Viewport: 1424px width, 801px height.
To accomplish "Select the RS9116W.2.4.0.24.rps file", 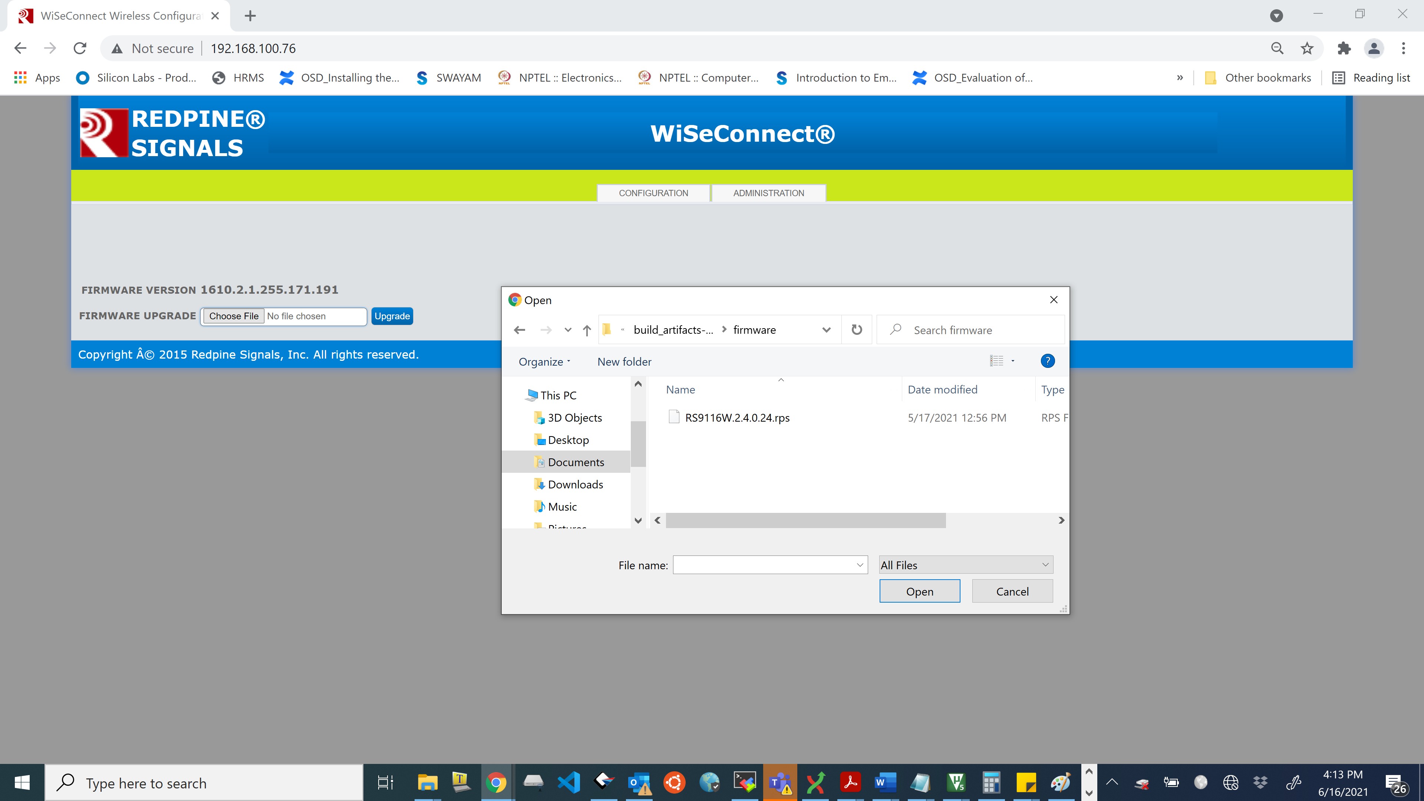I will pos(737,418).
